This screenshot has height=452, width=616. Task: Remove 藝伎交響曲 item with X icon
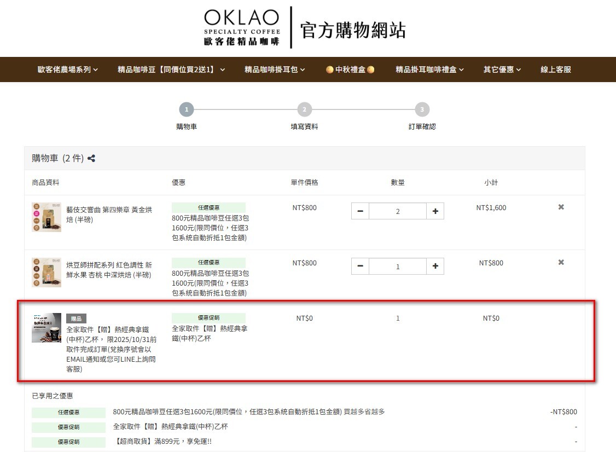pyautogui.click(x=561, y=207)
